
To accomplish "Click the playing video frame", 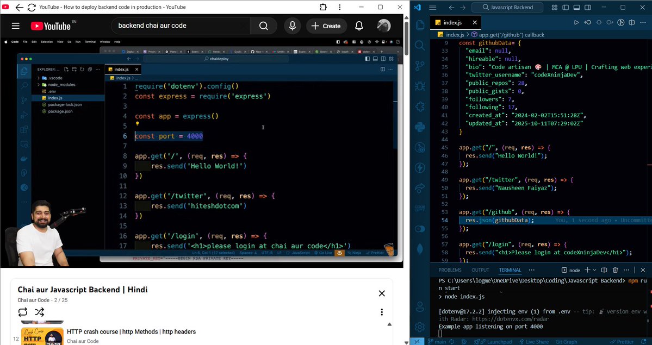I will click(202, 152).
